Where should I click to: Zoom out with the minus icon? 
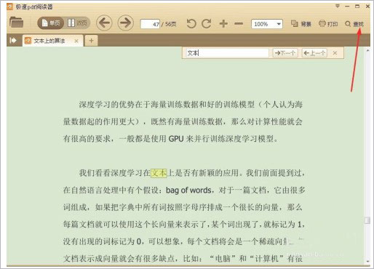[239, 23]
